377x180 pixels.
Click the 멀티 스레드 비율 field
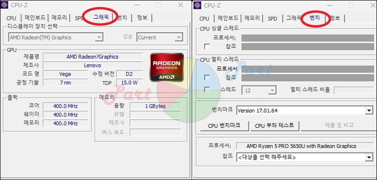pyautogui.click(x=353, y=90)
